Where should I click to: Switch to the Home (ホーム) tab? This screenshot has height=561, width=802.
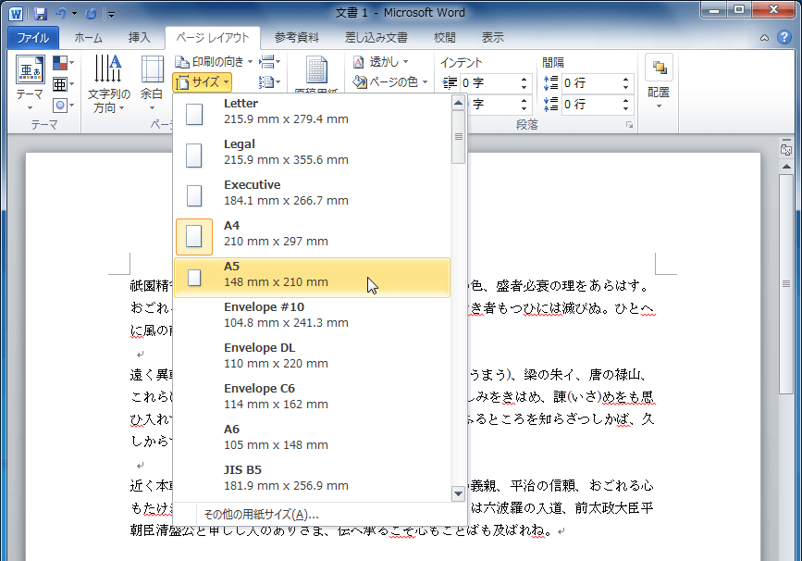point(88,38)
